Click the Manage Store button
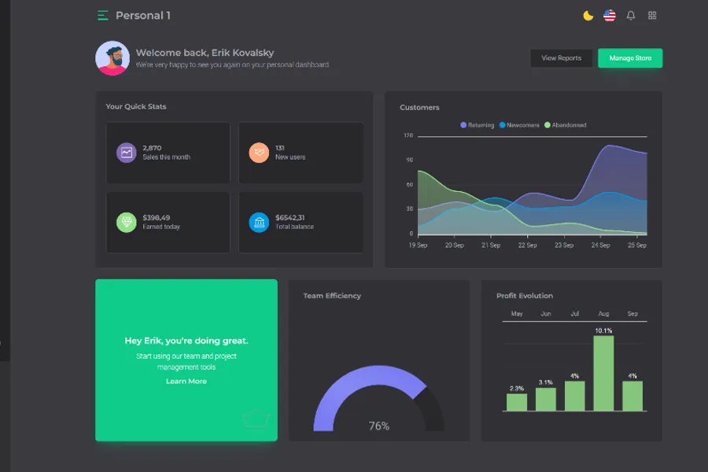This screenshot has width=708, height=472. point(630,58)
